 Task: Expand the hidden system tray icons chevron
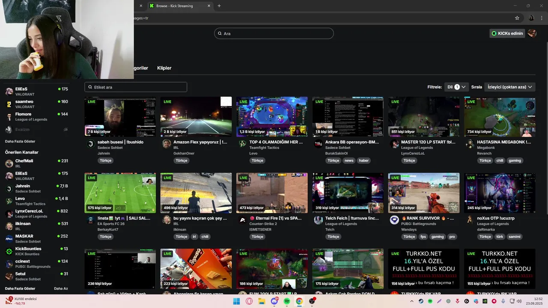pos(412,301)
